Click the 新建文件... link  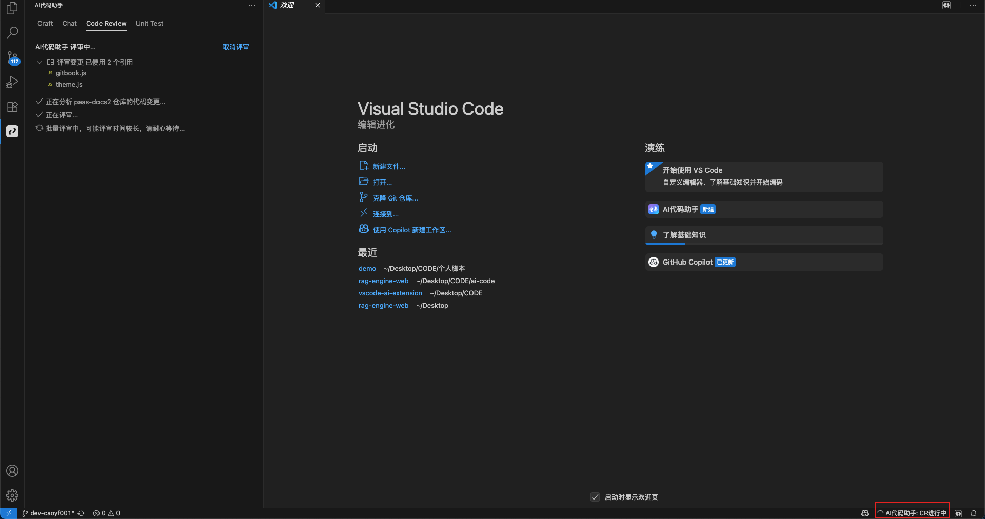tap(389, 166)
